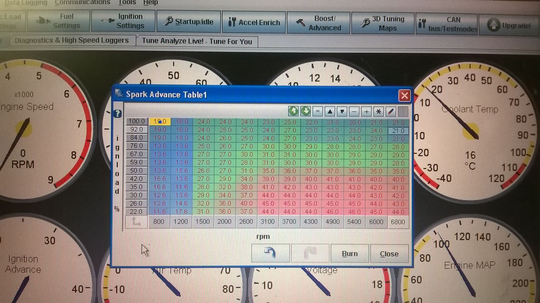Click the 800 rpm bin header
This screenshot has height=303, width=540.
pyautogui.click(x=159, y=222)
